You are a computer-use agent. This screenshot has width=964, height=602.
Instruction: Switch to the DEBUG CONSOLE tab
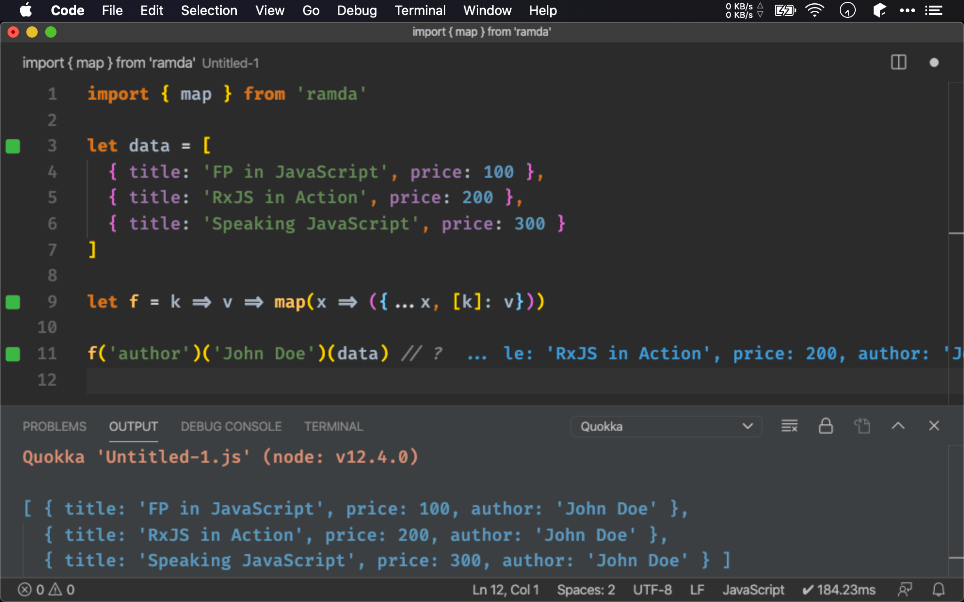(231, 427)
